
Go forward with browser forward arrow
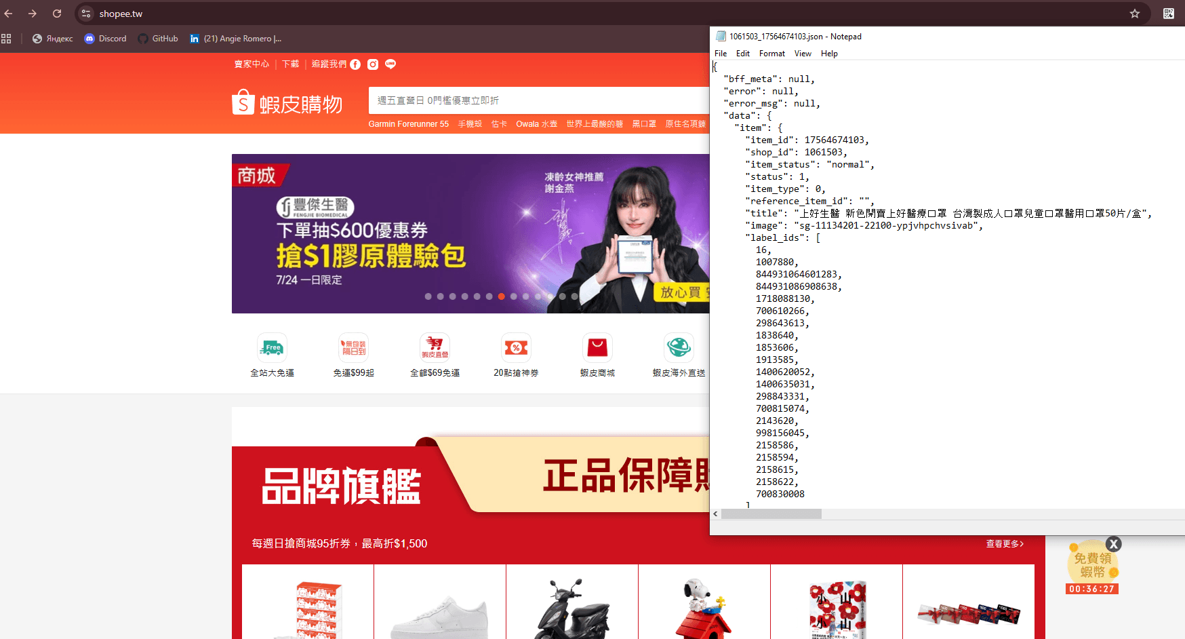click(x=33, y=14)
